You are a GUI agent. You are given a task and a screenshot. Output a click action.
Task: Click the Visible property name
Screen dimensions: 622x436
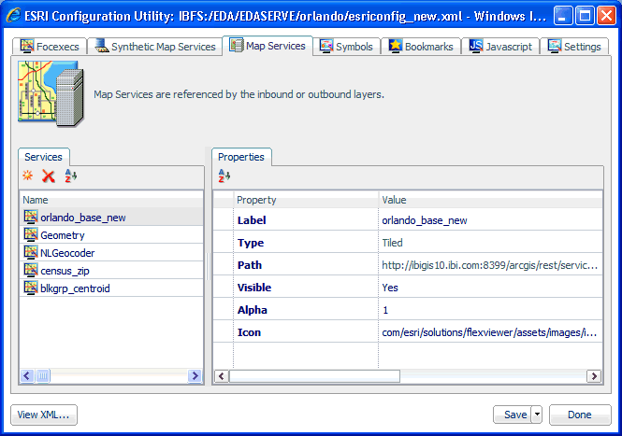point(254,288)
